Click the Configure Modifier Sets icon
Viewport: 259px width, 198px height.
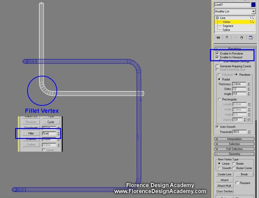pyautogui.click(x=251, y=37)
